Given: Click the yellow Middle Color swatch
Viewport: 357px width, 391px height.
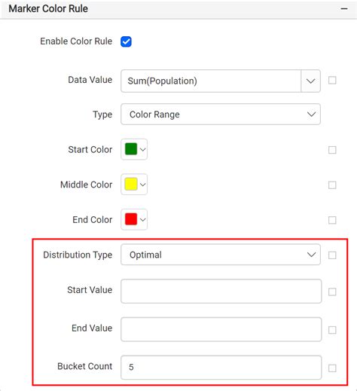Looking at the screenshot, I should pos(131,184).
